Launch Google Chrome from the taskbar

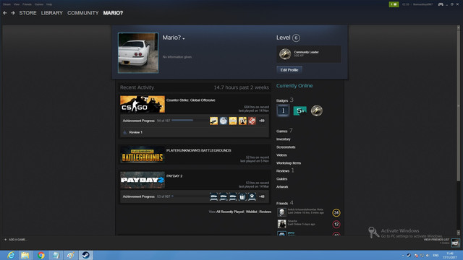coord(41,255)
